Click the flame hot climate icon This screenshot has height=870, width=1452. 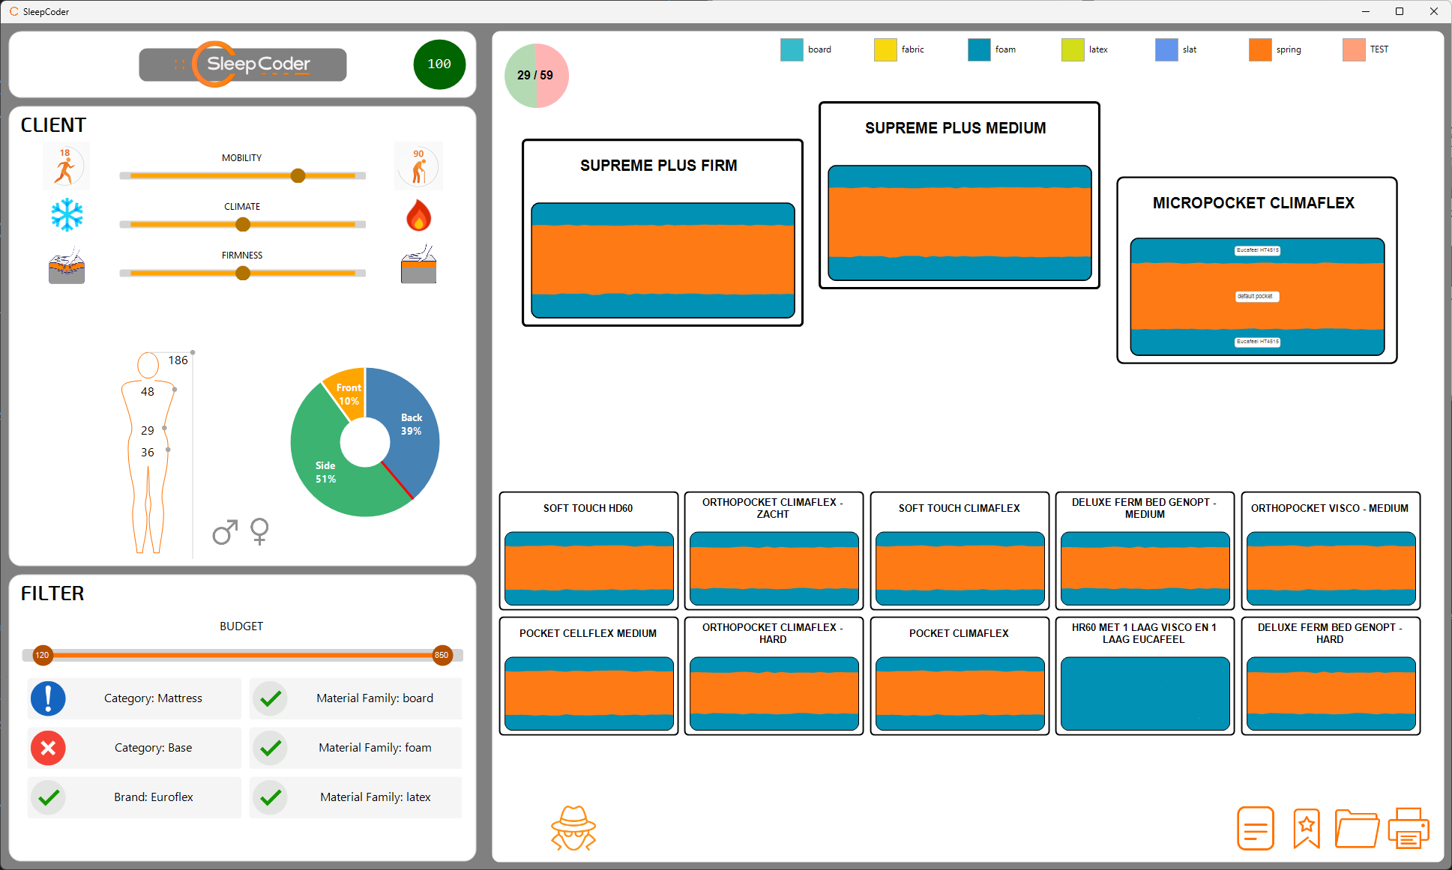418,216
